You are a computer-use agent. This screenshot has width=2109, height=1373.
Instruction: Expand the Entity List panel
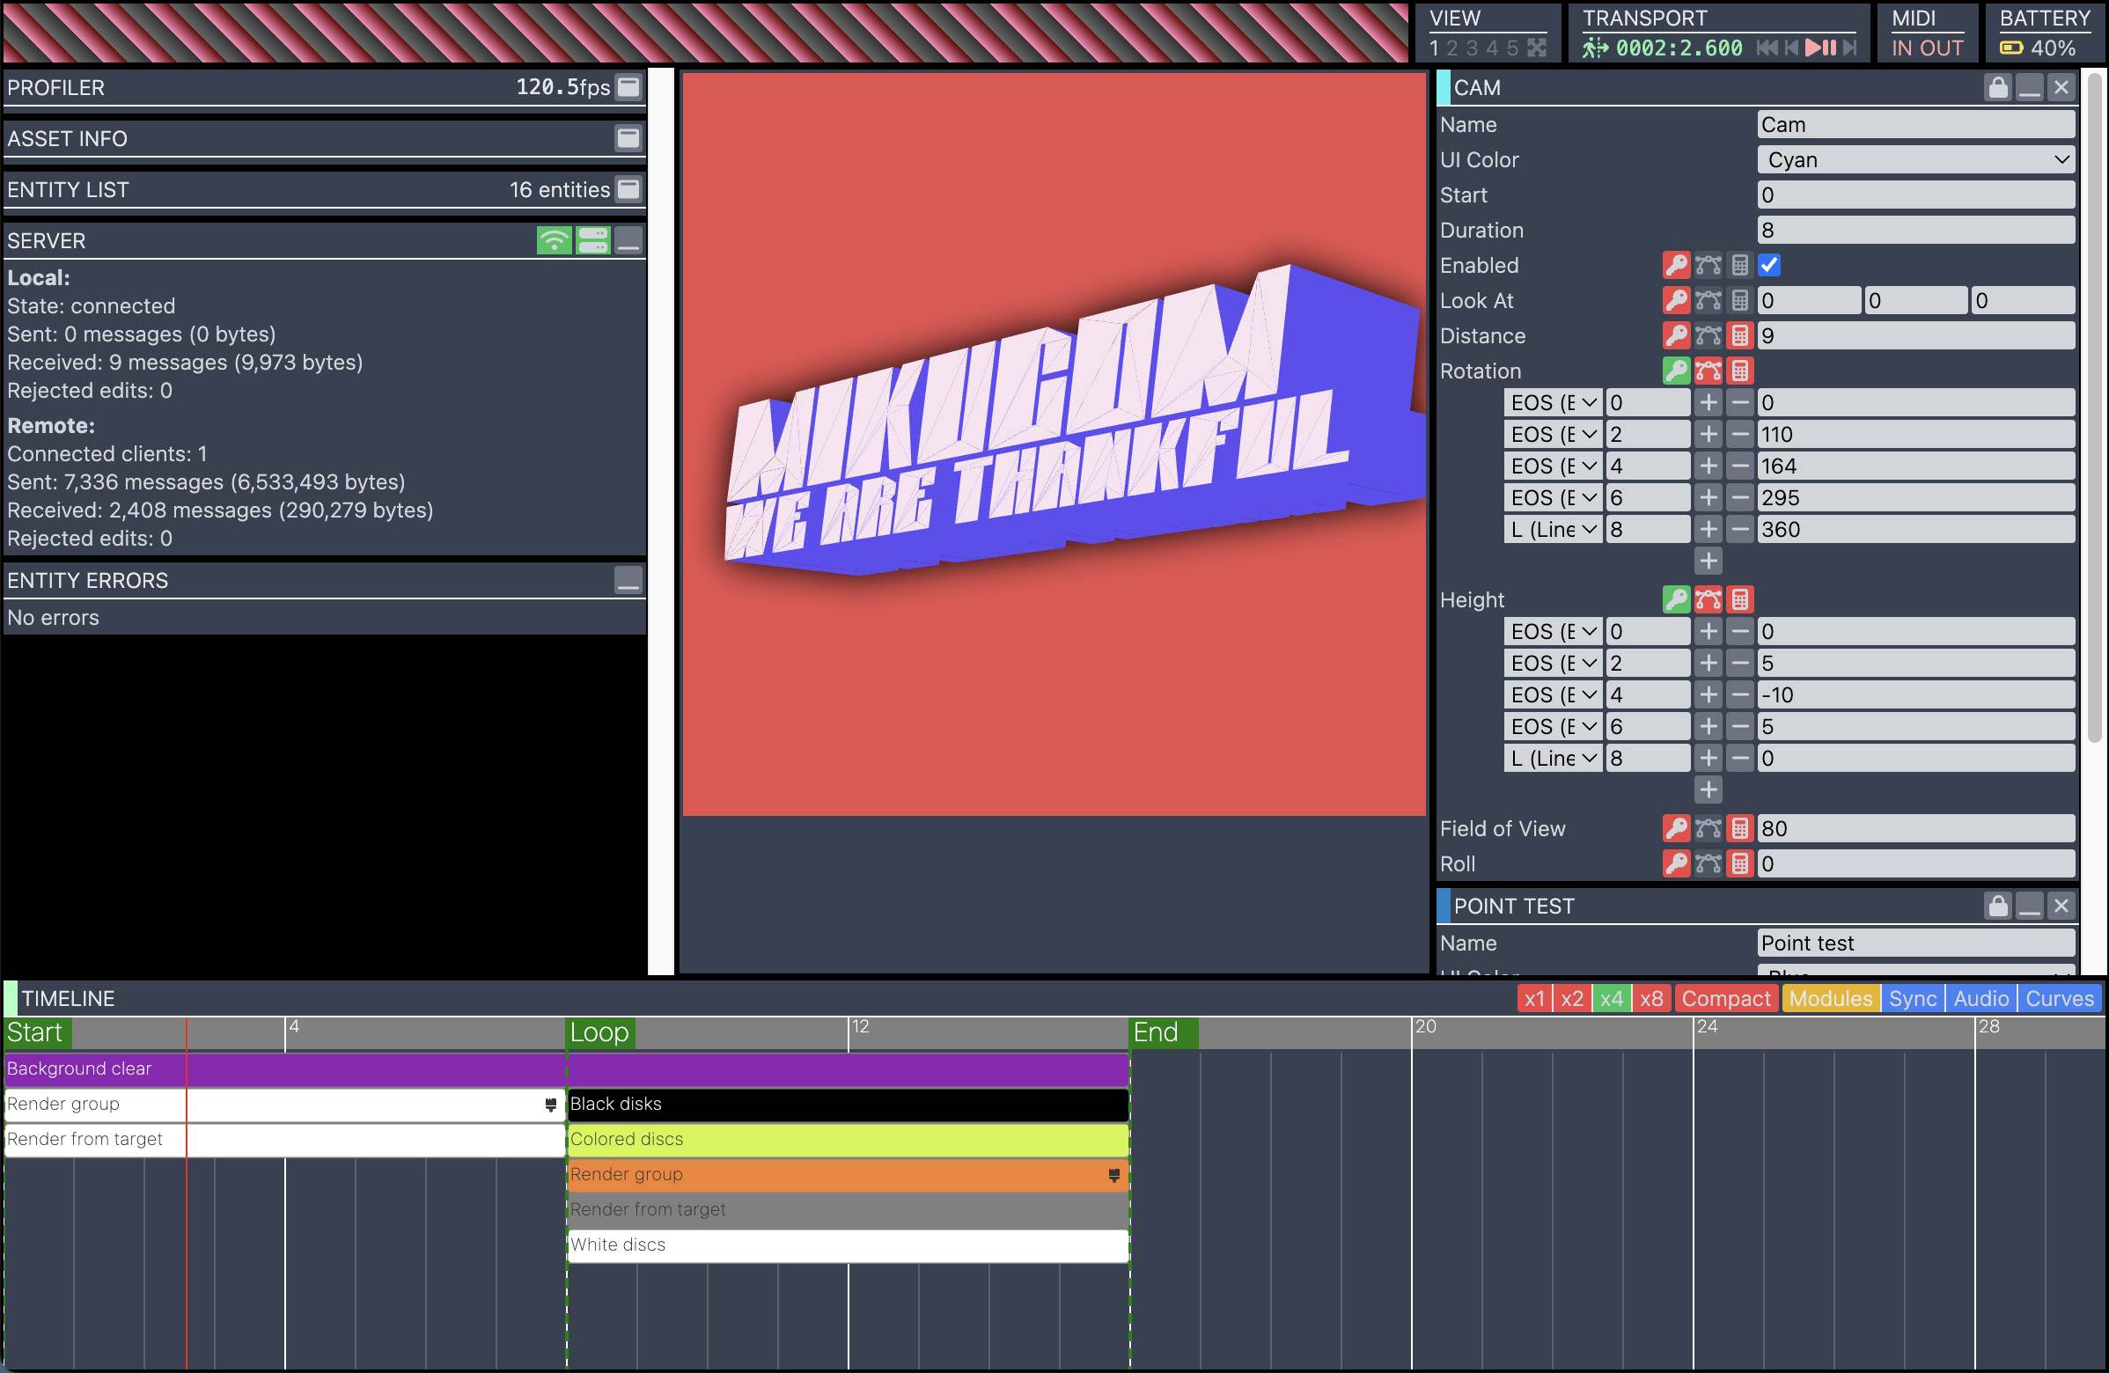tap(628, 189)
